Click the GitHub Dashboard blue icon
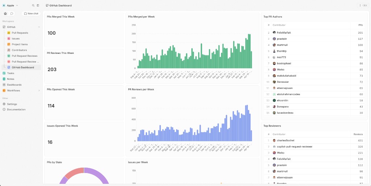This screenshot has height=186, width=371. click(9, 68)
